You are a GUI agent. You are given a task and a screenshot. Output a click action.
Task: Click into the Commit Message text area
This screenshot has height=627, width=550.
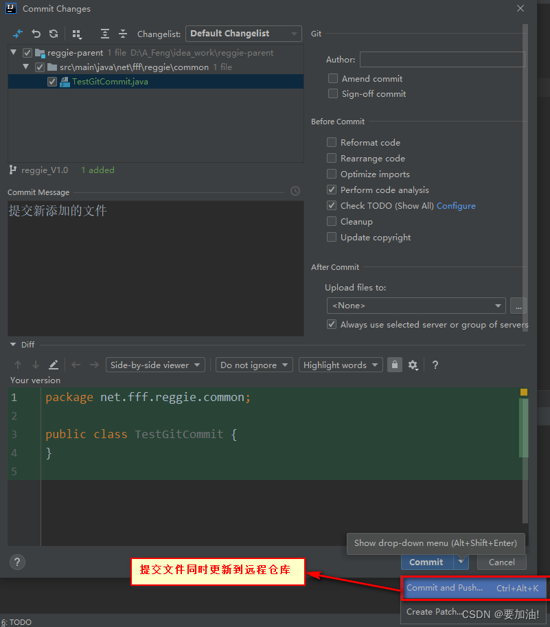point(156,269)
